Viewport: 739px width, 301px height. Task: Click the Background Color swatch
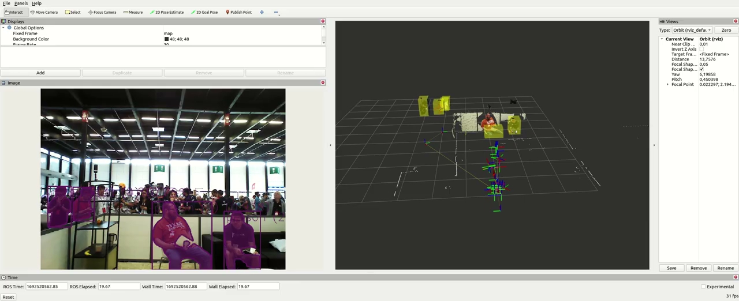click(166, 39)
